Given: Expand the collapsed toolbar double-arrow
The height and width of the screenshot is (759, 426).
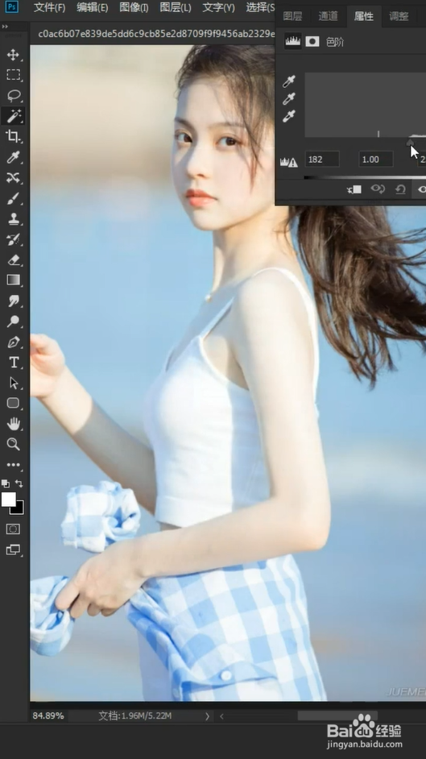Looking at the screenshot, I should (x=6, y=27).
